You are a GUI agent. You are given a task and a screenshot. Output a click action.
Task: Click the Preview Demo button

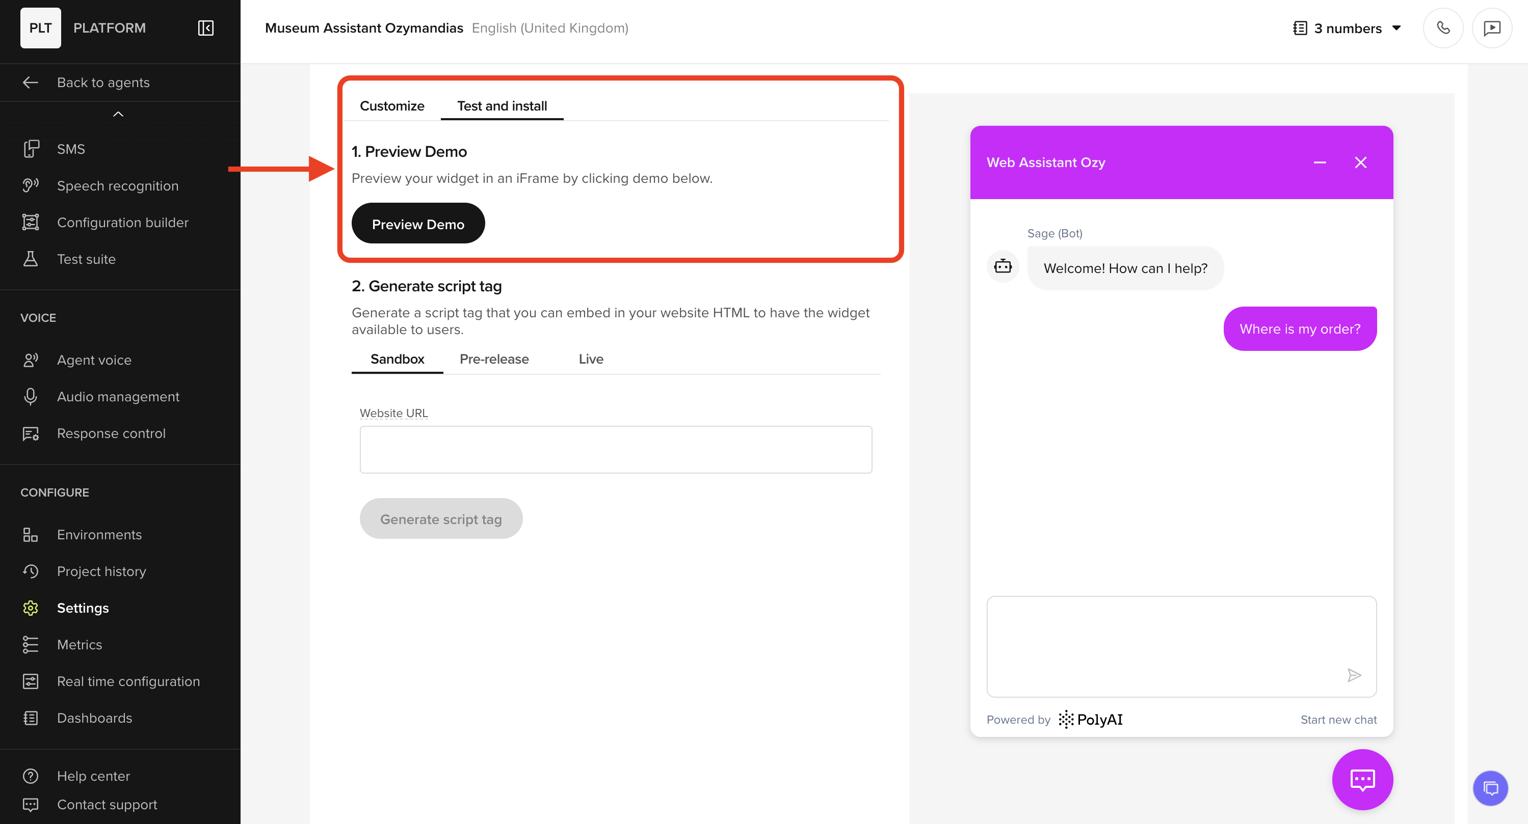point(417,224)
